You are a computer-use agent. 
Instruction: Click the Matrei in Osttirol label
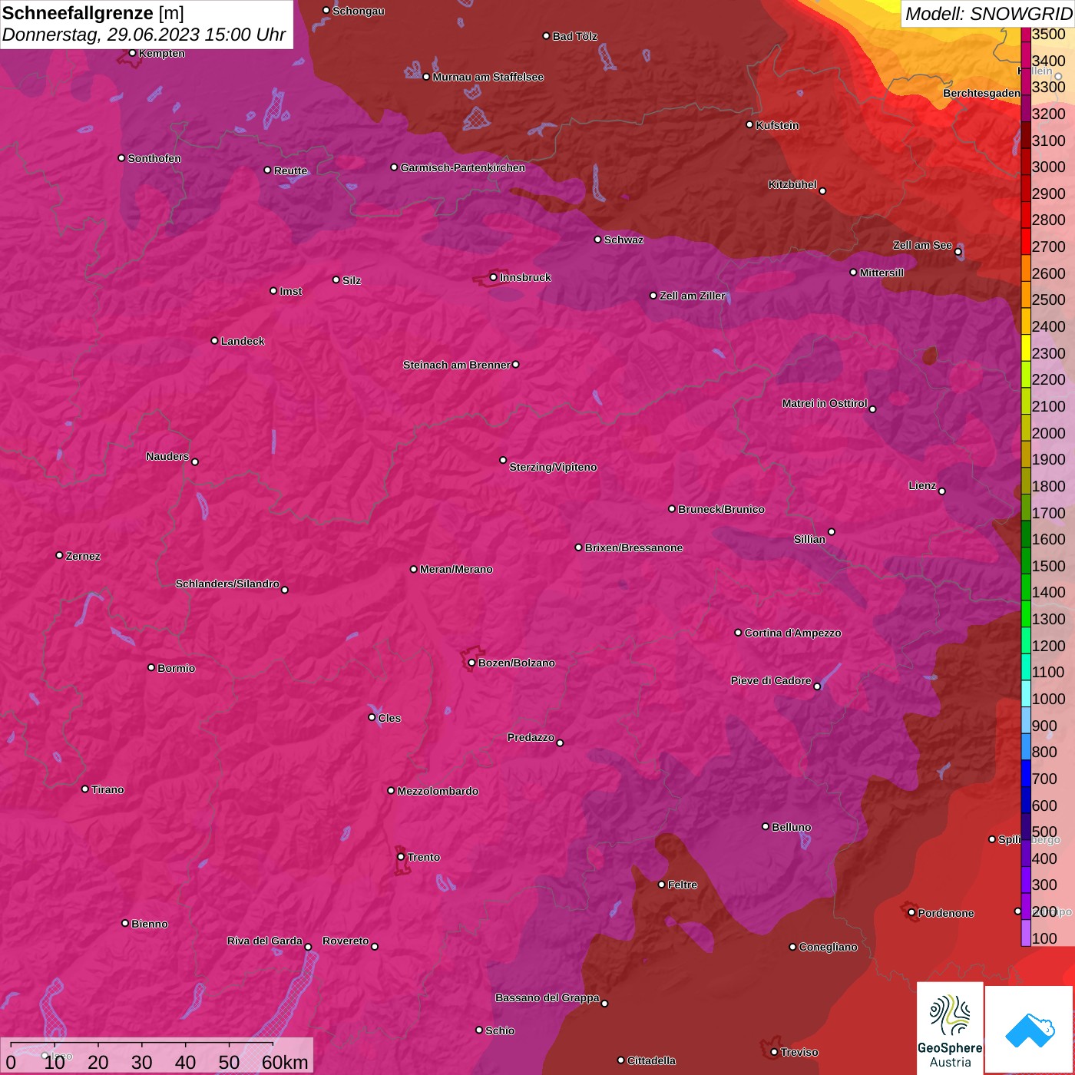(825, 403)
